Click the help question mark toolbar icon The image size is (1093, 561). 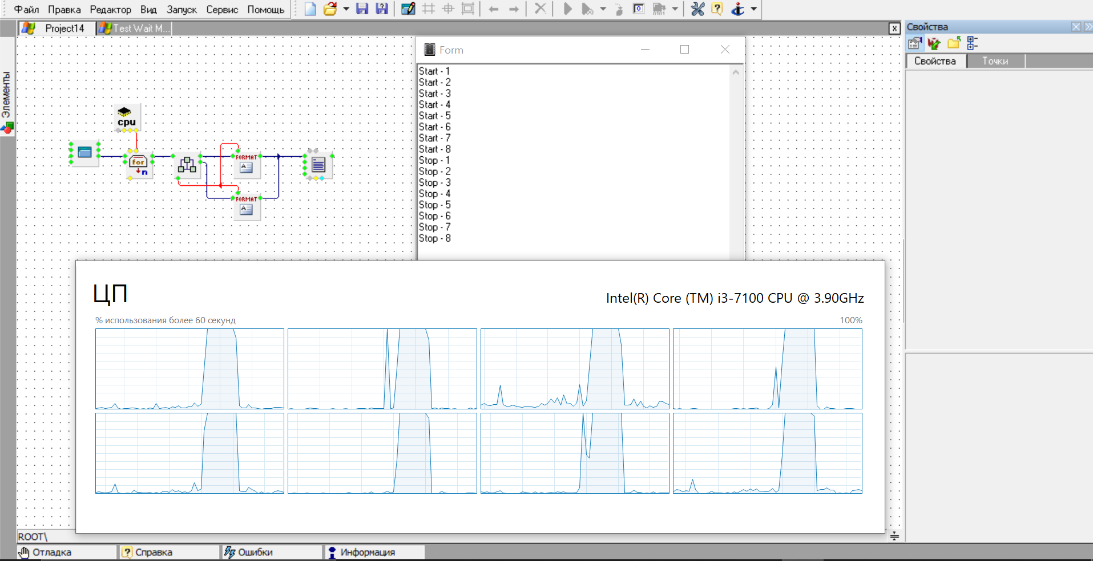tap(717, 9)
